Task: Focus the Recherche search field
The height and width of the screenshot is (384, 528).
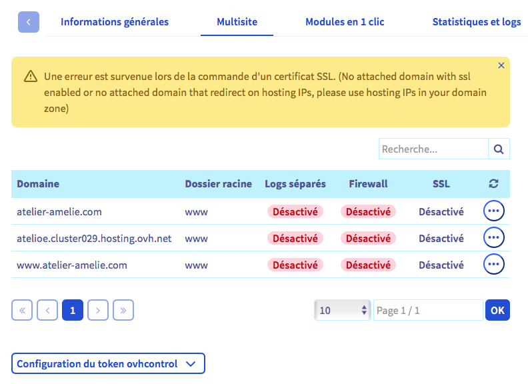Action: click(433, 149)
